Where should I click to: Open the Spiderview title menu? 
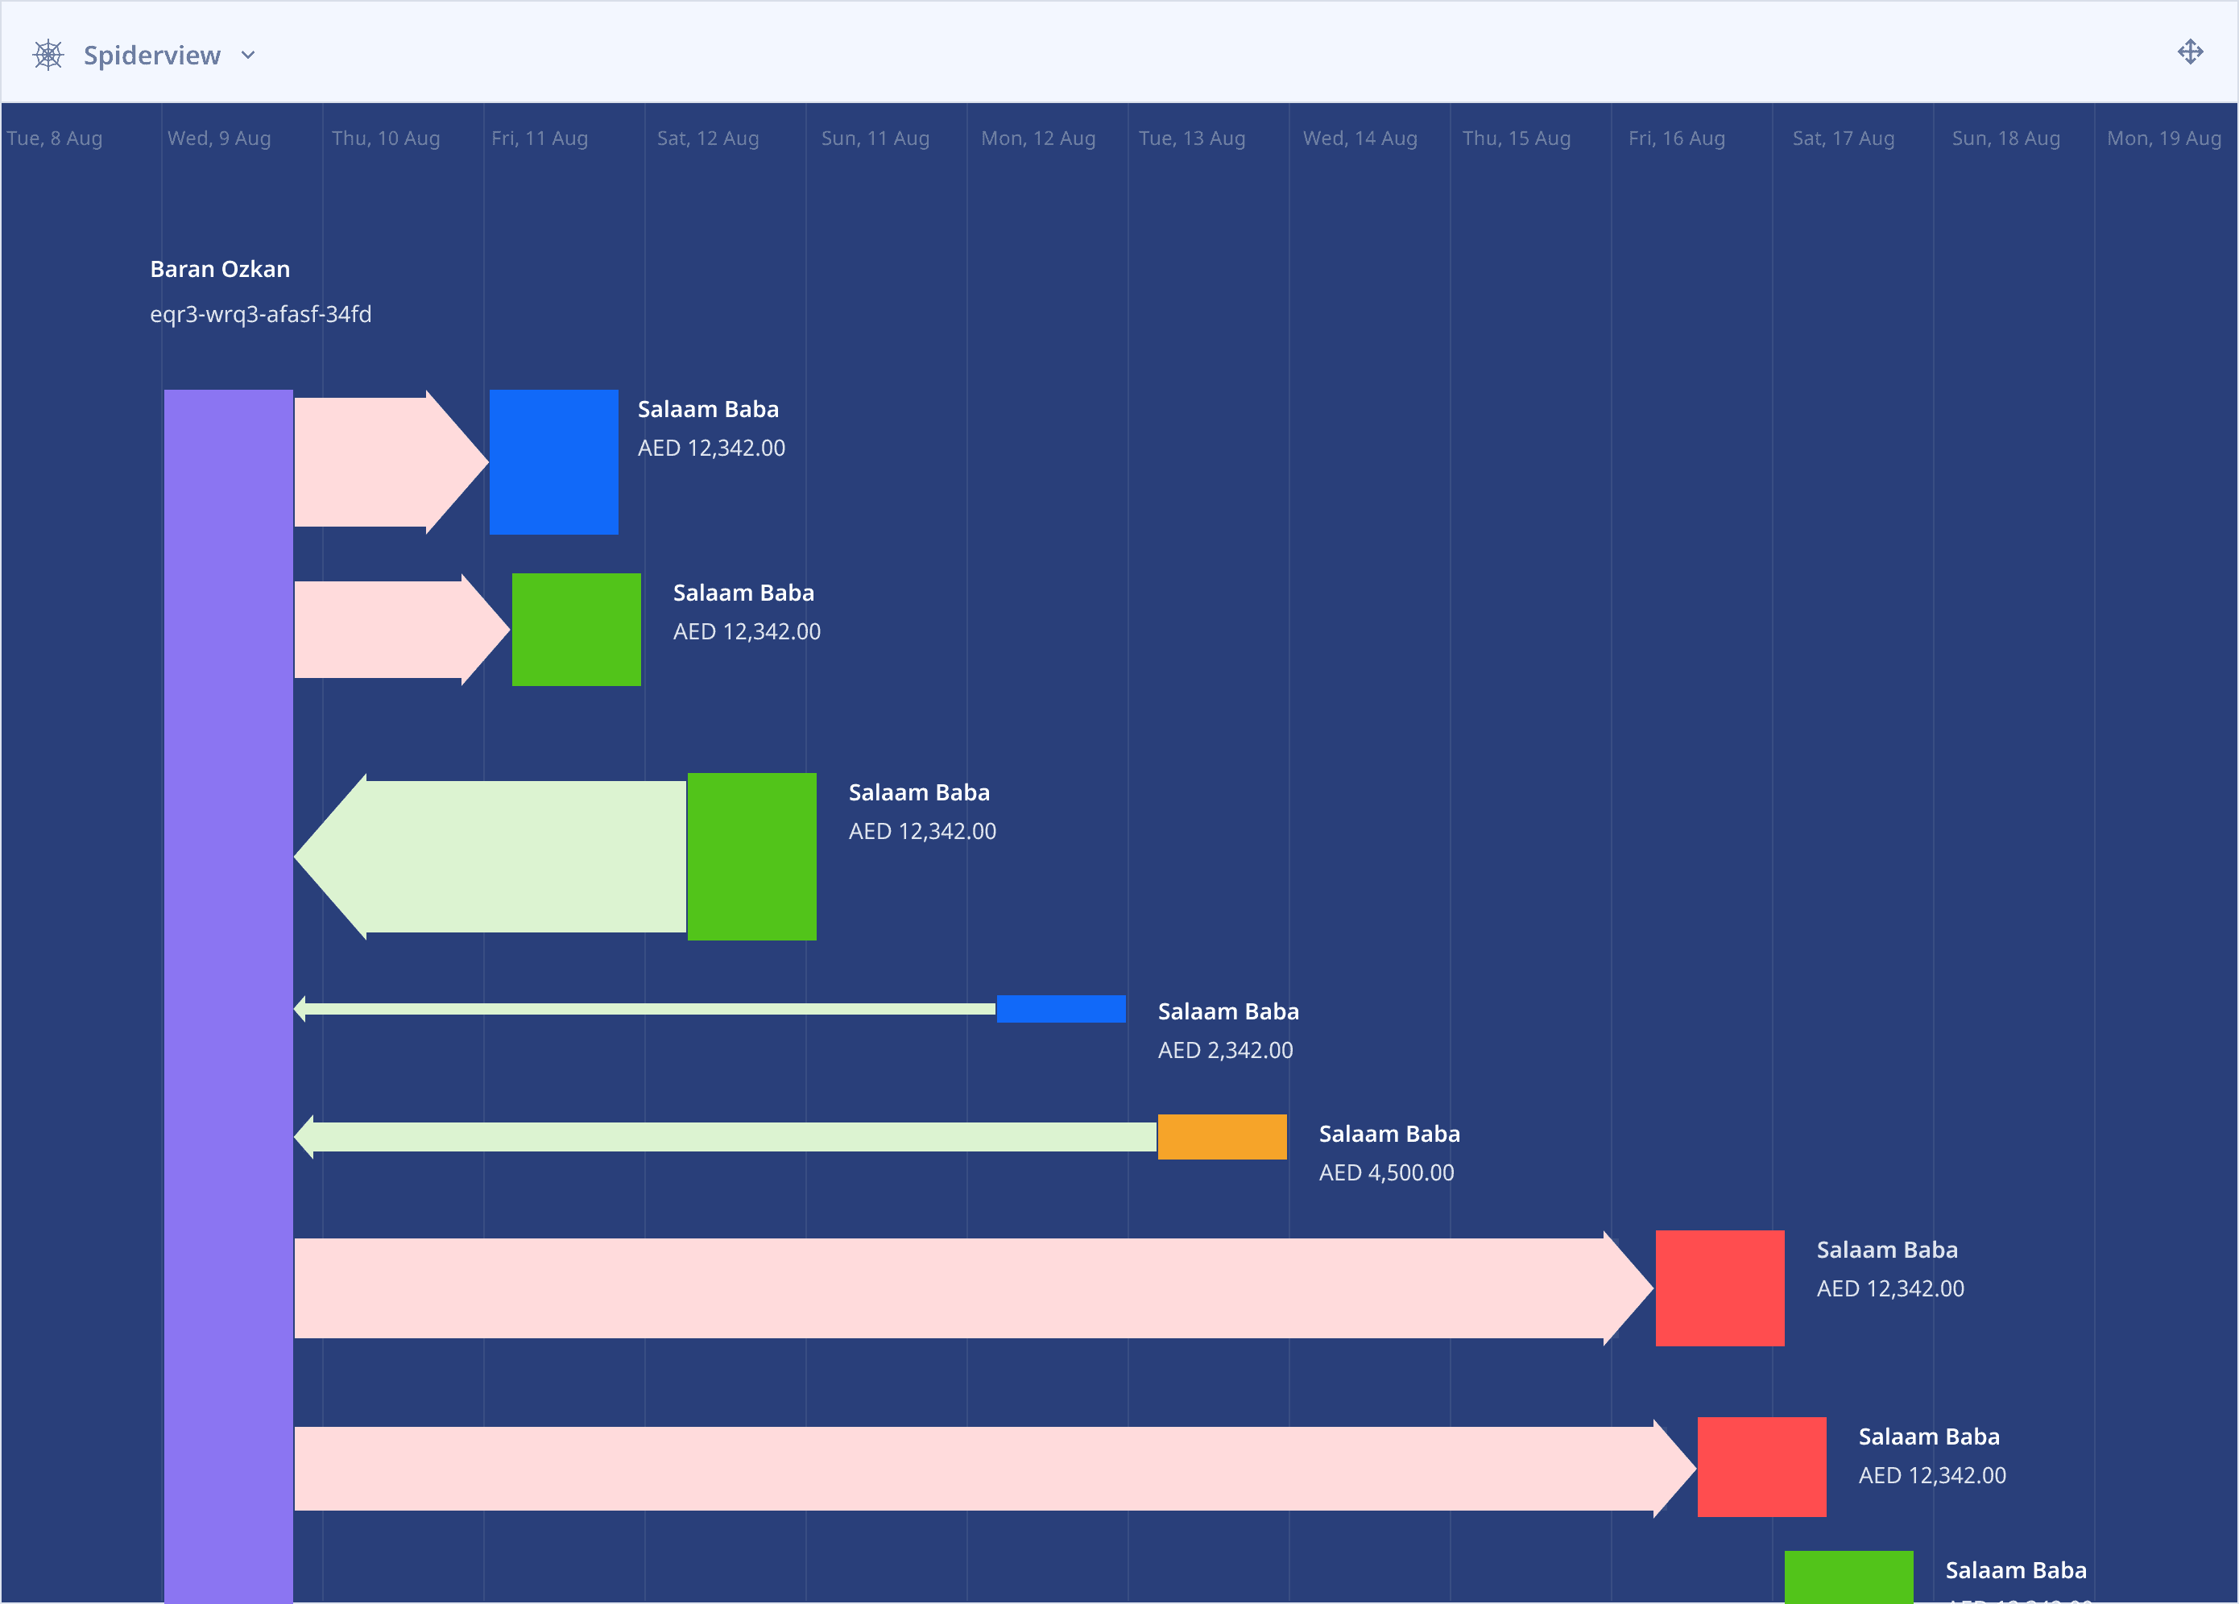[151, 56]
